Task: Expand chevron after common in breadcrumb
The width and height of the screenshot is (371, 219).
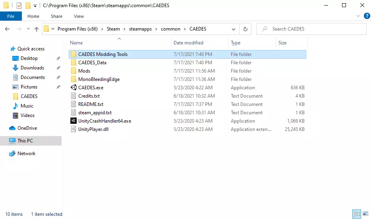Action: [185, 29]
